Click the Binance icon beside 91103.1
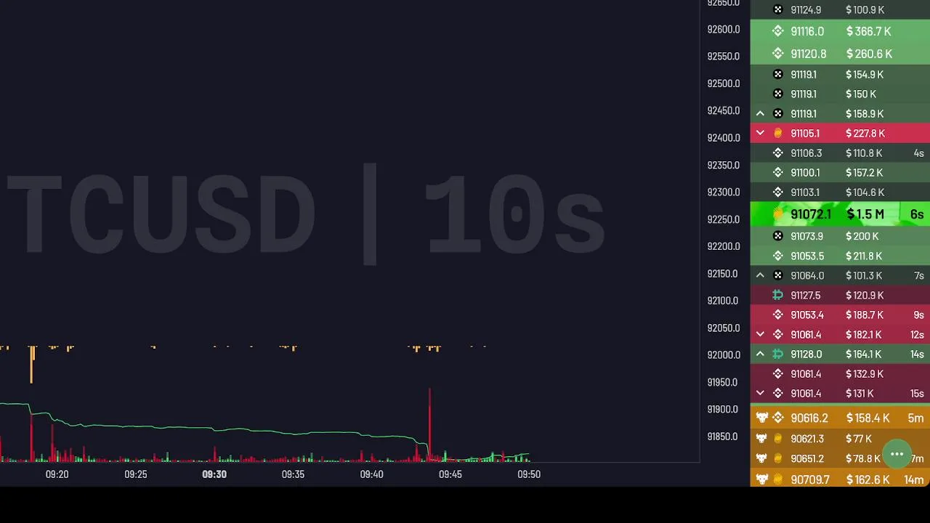 pos(777,192)
